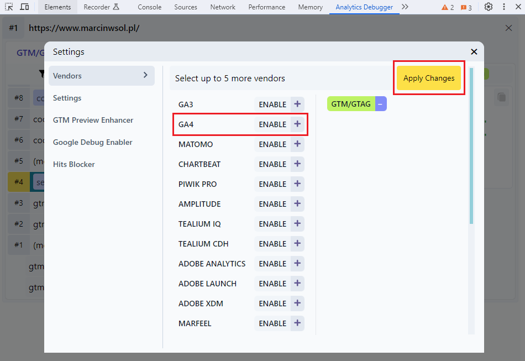
Task: Click ENABLE label for GA4
Action: pos(272,124)
